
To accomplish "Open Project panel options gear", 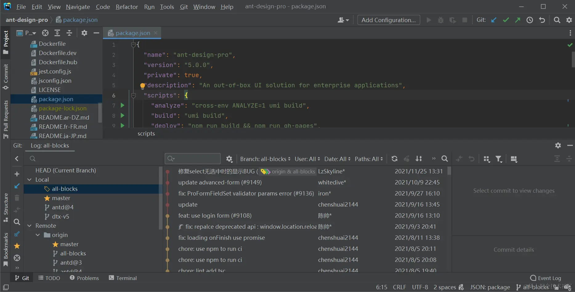I will pos(84,33).
